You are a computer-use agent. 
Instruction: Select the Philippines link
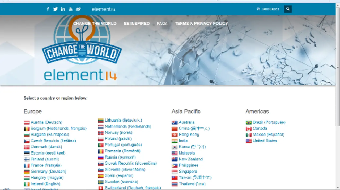(189, 165)
